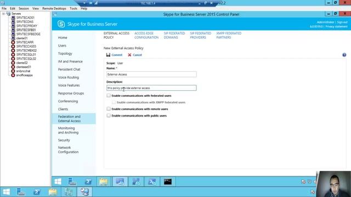The height and width of the screenshot is (197, 351).
Task: Open the Privacy statement link
Action: [x=336, y=27]
